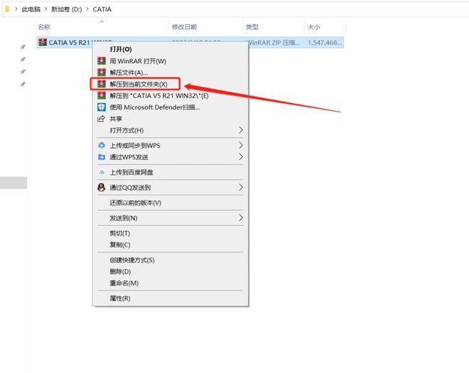Image resolution: width=469 pixels, height=373 pixels.
Task: Click the QQ penguin icon
Action: (102, 188)
